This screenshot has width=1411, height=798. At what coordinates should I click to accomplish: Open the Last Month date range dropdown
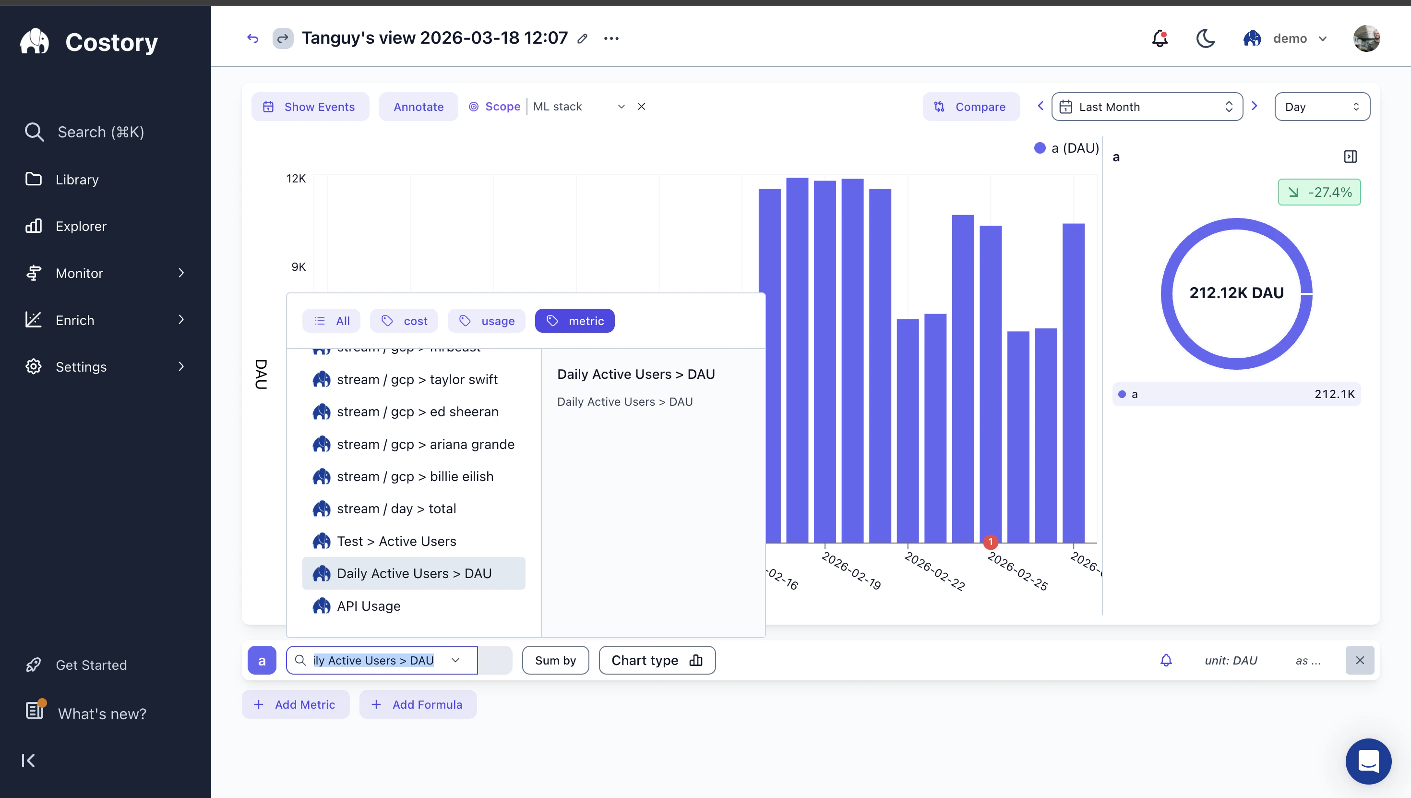coord(1147,106)
